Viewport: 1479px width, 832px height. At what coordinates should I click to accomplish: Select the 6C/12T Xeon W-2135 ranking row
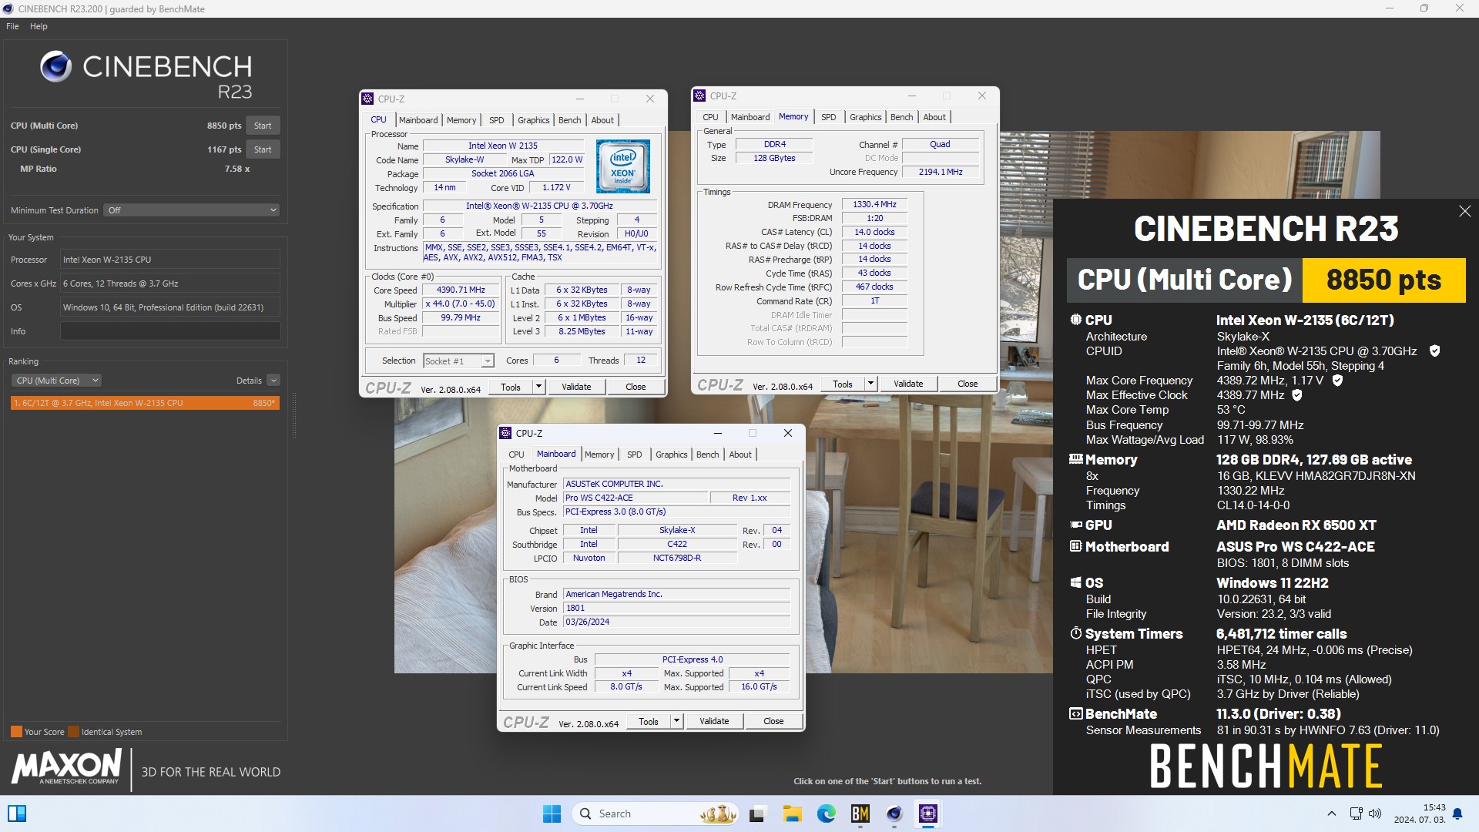tap(145, 403)
